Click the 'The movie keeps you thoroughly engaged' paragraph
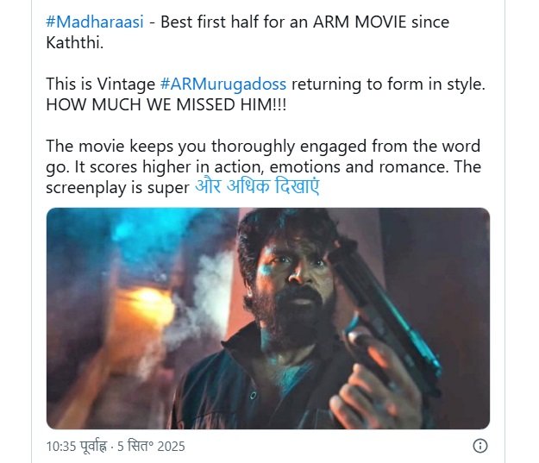This screenshot has width=539, height=463. pyautogui.click(x=263, y=166)
